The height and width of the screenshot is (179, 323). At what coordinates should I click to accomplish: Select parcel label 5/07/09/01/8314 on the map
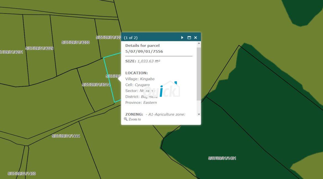pyautogui.click(x=96, y=85)
